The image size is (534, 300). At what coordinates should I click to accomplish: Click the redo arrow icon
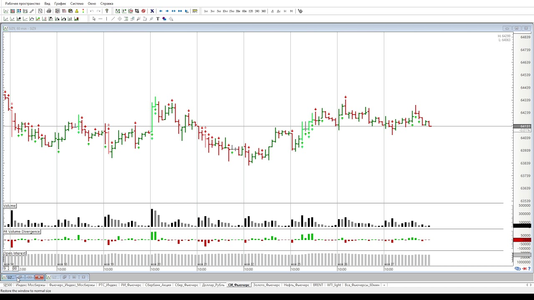tap(98, 11)
